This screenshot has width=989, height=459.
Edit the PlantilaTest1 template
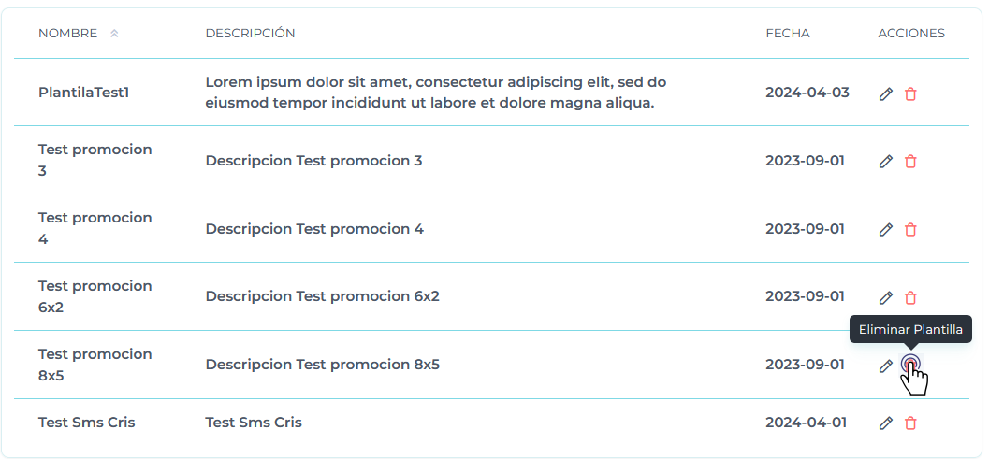pyautogui.click(x=886, y=93)
